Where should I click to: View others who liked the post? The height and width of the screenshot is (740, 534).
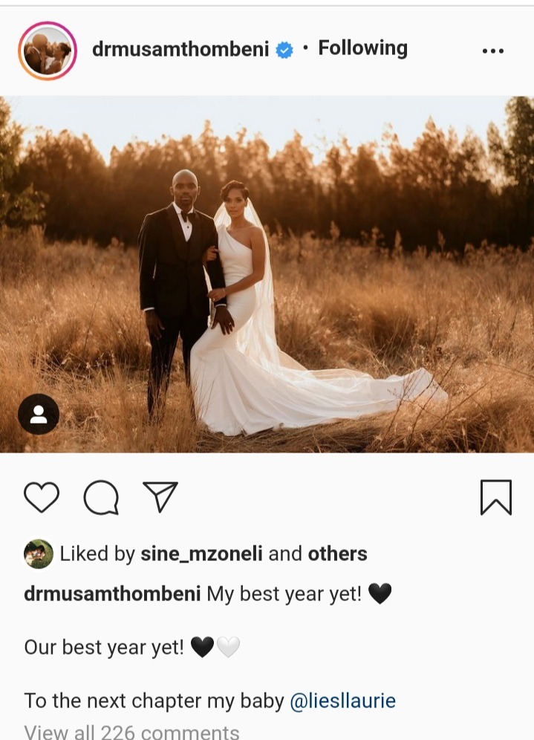[x=337, y=554]
